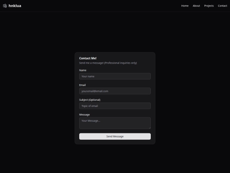
Task: Click the hnklua logo icon
Action: [5, 6]
